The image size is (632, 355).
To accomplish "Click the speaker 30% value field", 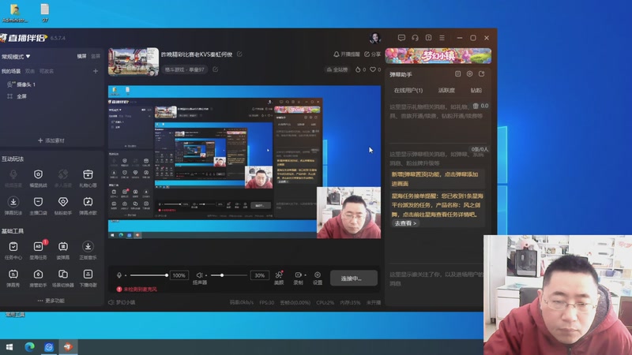I will (260, 275).
